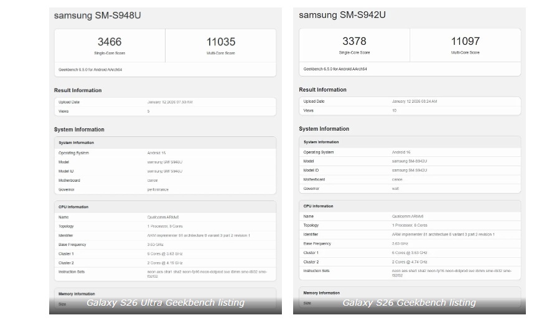
Task: Click Views value '10' in SM-S942U listing
Action: [395, 111]
